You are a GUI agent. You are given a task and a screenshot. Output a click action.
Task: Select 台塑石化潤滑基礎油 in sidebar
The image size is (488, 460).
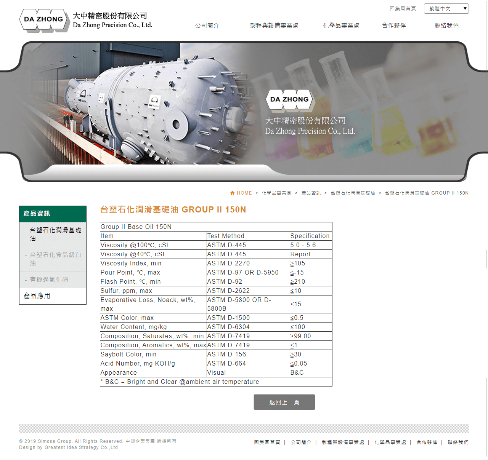click(53, 234)
